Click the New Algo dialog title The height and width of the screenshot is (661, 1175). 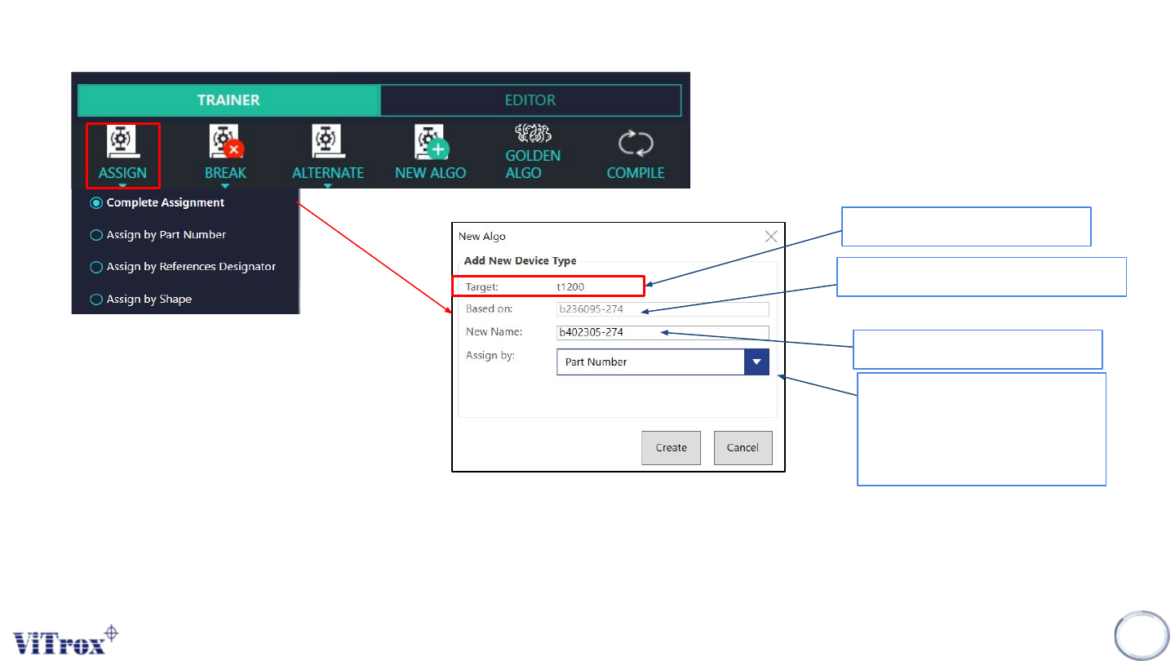(482, 237)
